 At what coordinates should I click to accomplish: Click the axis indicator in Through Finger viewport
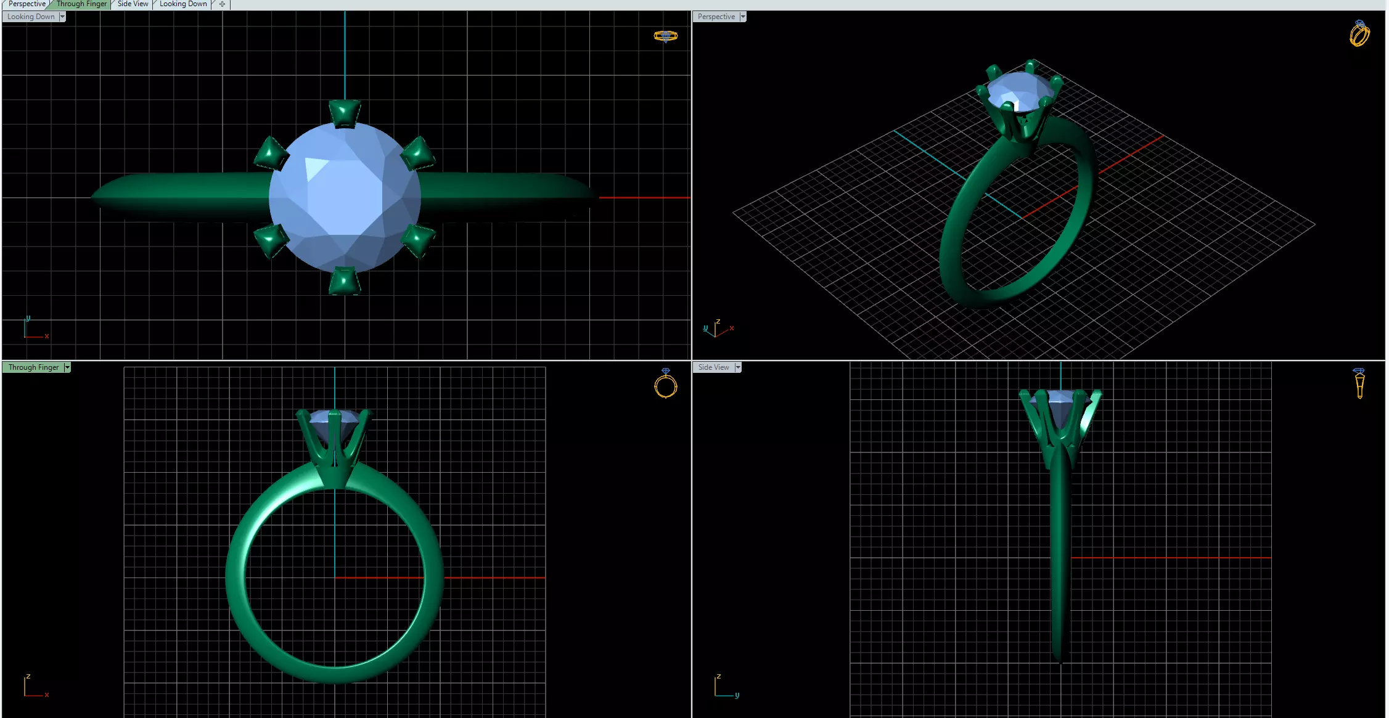[x=35, y=686]
